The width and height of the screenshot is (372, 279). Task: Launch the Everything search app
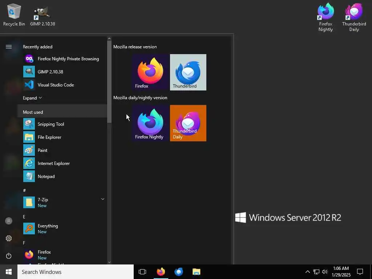pos(62,229)
